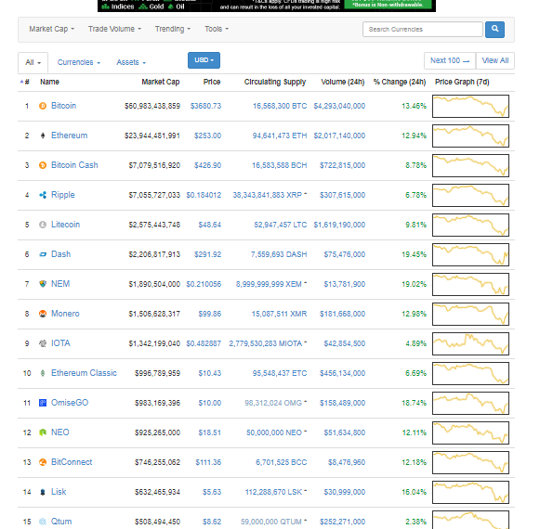This screenshot has height=529, width=540.
Task: Open IOTA's 7d price graph thumbnail
Action: tap(470, 344)
